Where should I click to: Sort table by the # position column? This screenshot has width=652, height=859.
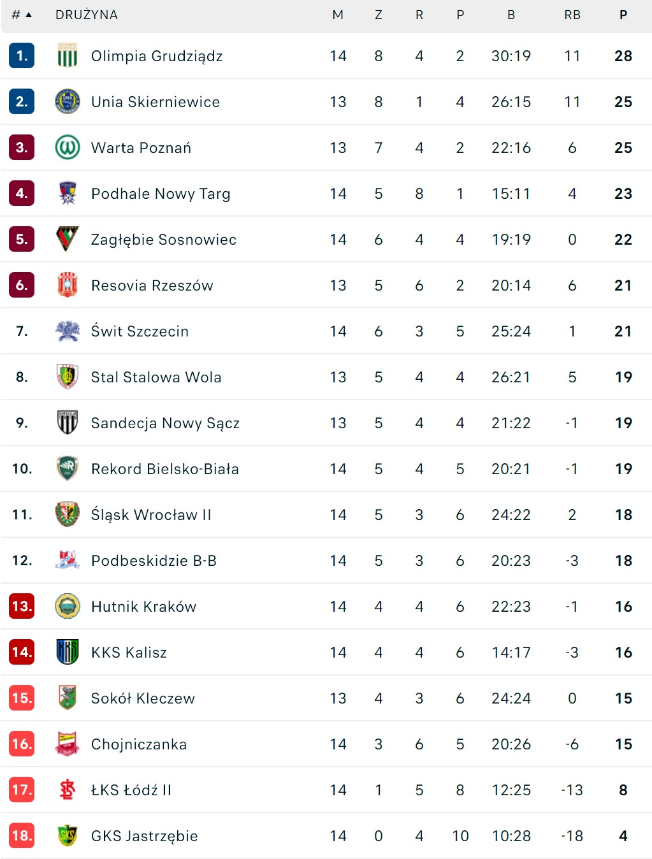click(21, 15)
